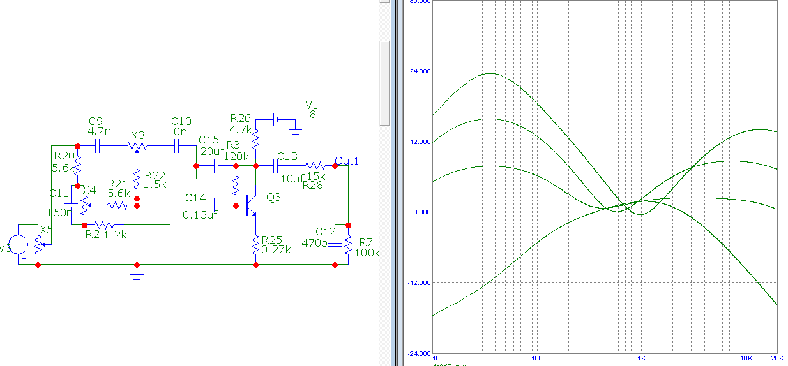Click the 150n value label
The width and height of the screenshot is (788, 366).
[60, 212]
